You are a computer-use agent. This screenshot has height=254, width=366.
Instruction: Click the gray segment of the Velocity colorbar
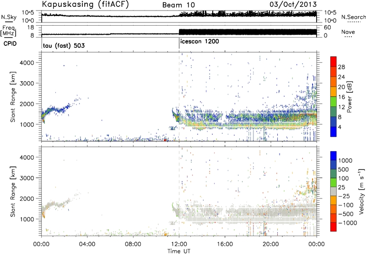point(334,191)
